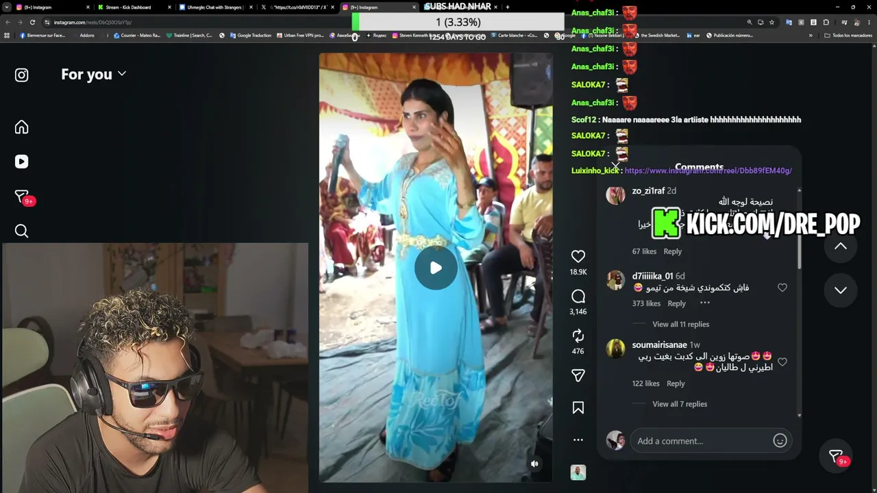Open the Courrier - Mateo bookmark
Screen dimensions: 877x493
pos(137,36)
